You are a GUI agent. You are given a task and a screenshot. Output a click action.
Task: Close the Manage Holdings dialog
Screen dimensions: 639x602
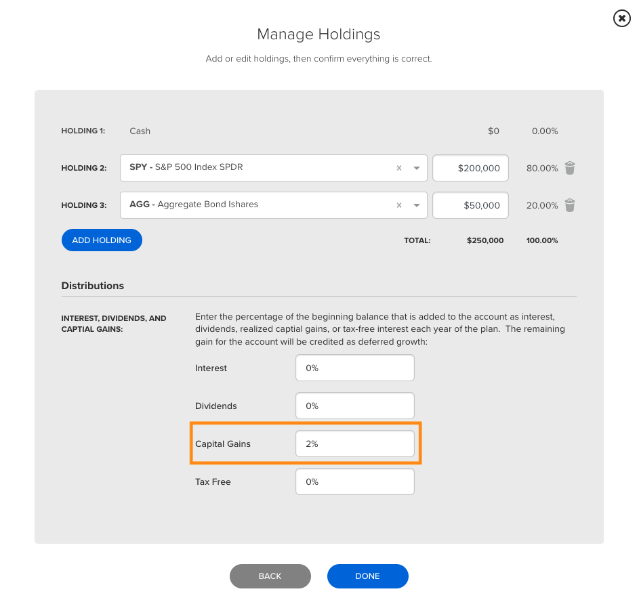(x=621, y=18)
